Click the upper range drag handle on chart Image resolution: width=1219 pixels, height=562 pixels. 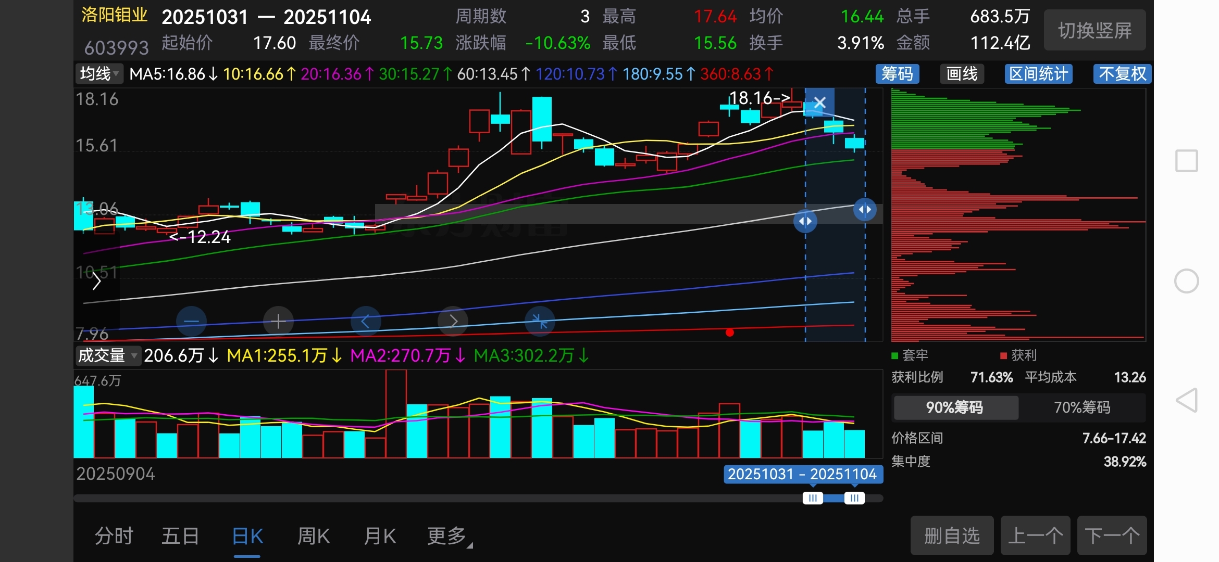865,210
